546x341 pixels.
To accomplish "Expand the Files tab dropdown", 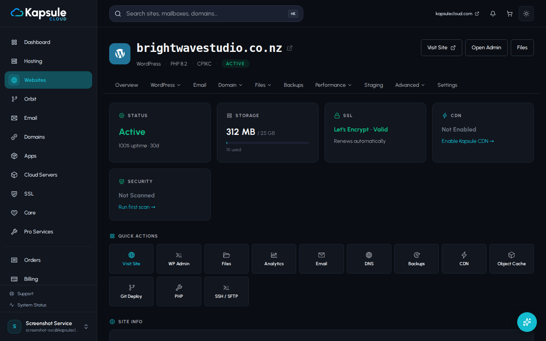I will click(x=263, y=85).
